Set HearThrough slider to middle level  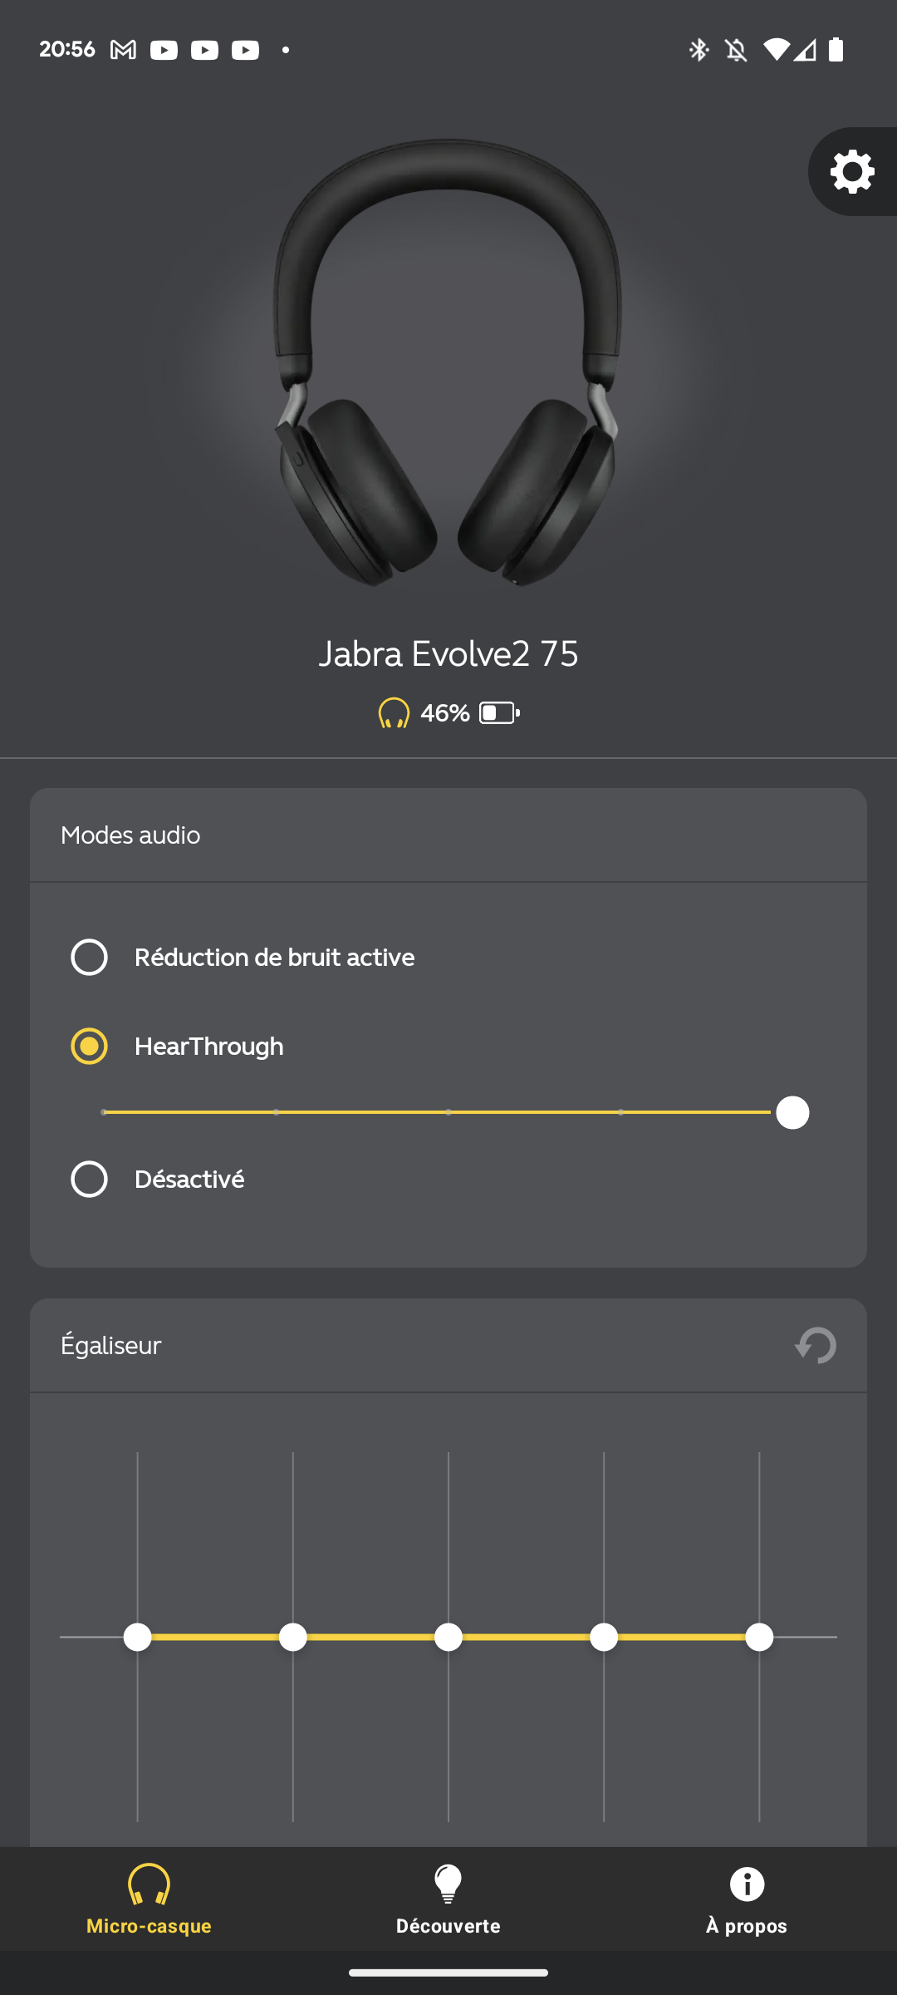click(x=448, y=1112)
